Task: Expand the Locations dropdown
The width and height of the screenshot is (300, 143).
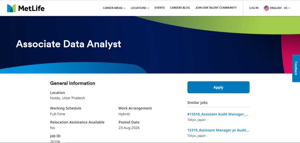Action: point(140,8)
